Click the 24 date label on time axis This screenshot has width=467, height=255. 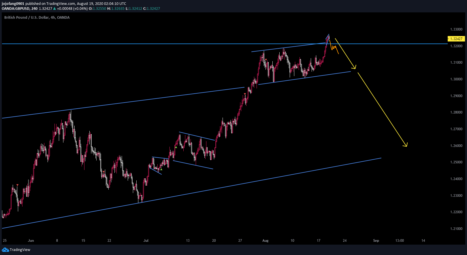click(345, 241)
